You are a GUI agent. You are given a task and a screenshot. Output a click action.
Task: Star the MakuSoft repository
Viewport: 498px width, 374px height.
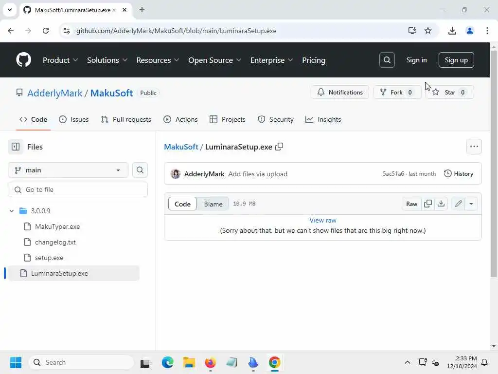(449, 92)
